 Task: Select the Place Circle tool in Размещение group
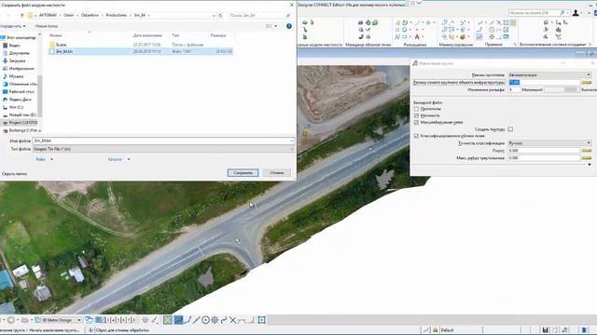(404, 30)
